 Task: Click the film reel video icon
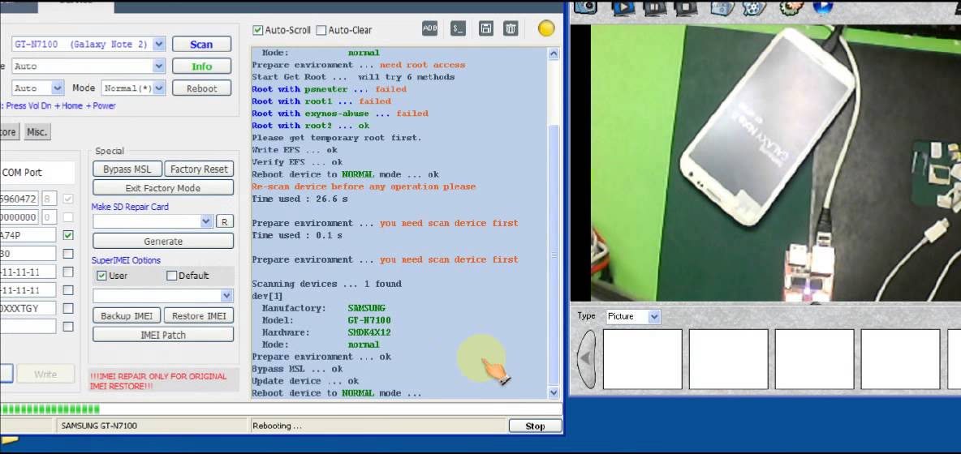pos(753,6)
